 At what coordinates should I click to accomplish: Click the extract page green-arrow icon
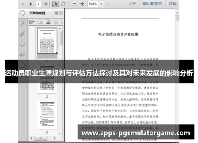pyautogui.click(x=48, y=22)
